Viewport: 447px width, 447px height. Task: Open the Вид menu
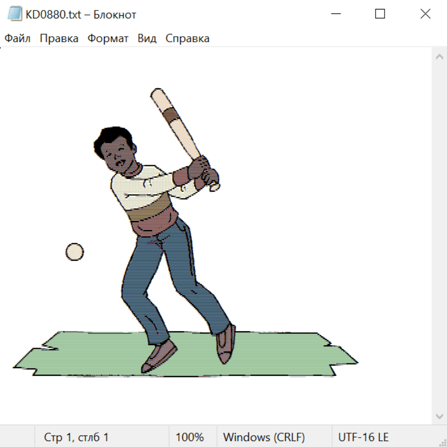(x=147, y=39)
